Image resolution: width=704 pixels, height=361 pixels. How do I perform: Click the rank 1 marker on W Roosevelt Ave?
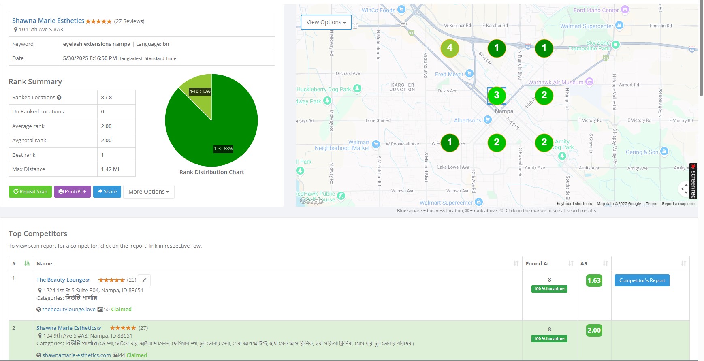coord(450,143)
